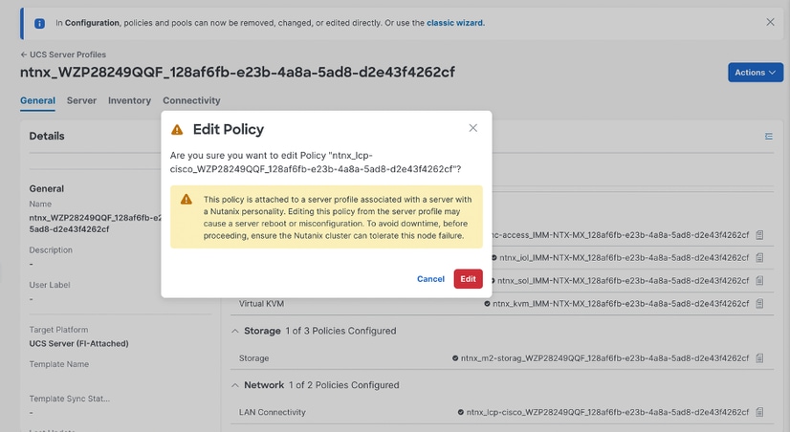Dismiss the Configuration info banner

(770, 22)
